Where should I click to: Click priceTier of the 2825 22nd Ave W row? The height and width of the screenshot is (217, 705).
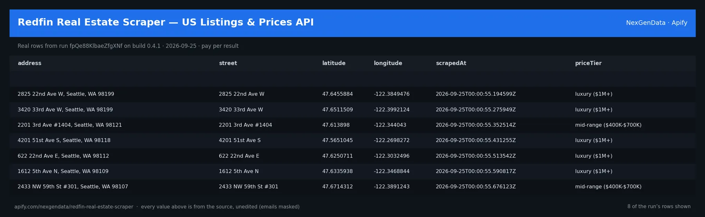point(594,94)
